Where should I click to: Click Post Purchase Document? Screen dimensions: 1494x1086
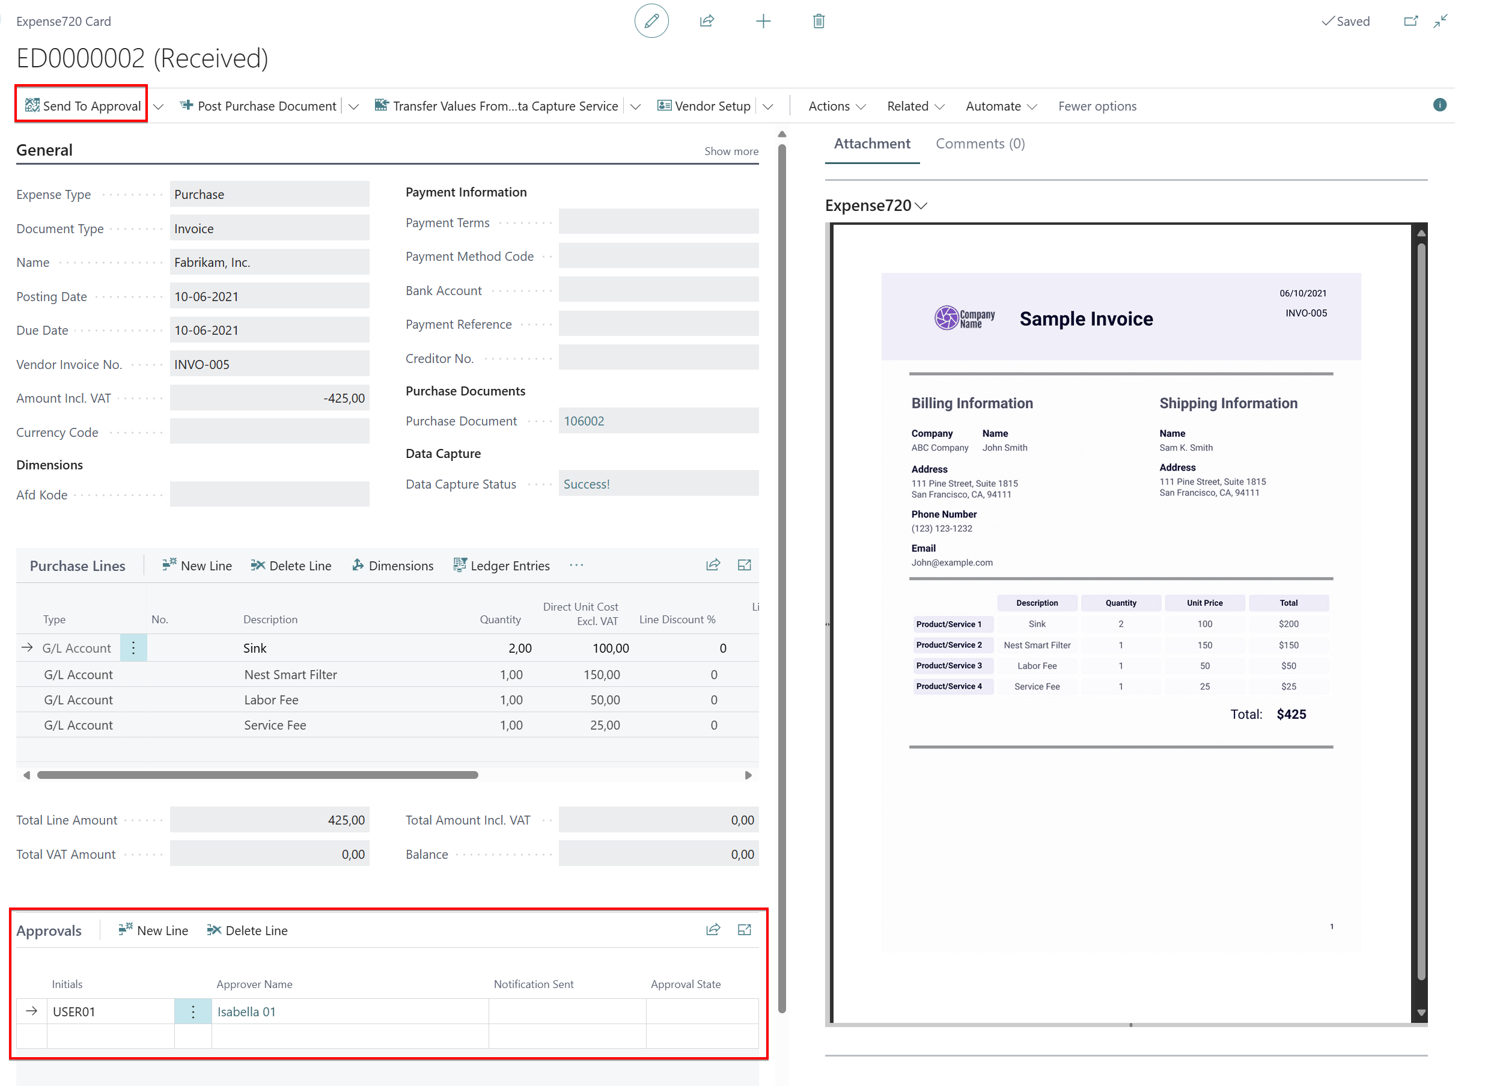pyautogui.click(x=258, y=106)
